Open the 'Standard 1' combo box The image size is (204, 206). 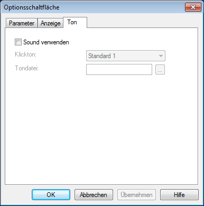coord(126,56)
